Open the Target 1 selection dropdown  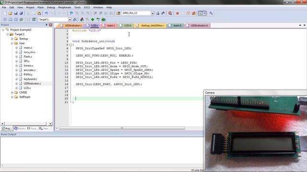pos(70,20)
